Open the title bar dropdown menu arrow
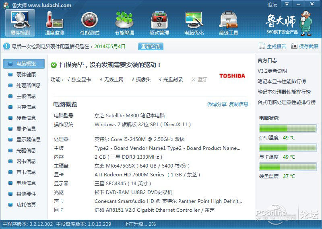322x229 pixels. tap(287, 4)
